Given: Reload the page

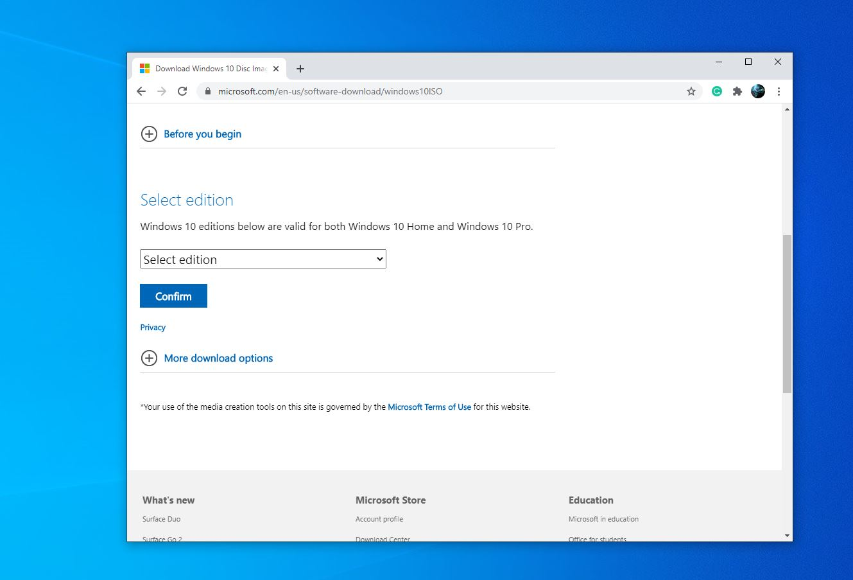Looking at the screenshot, I should (182, 91).
